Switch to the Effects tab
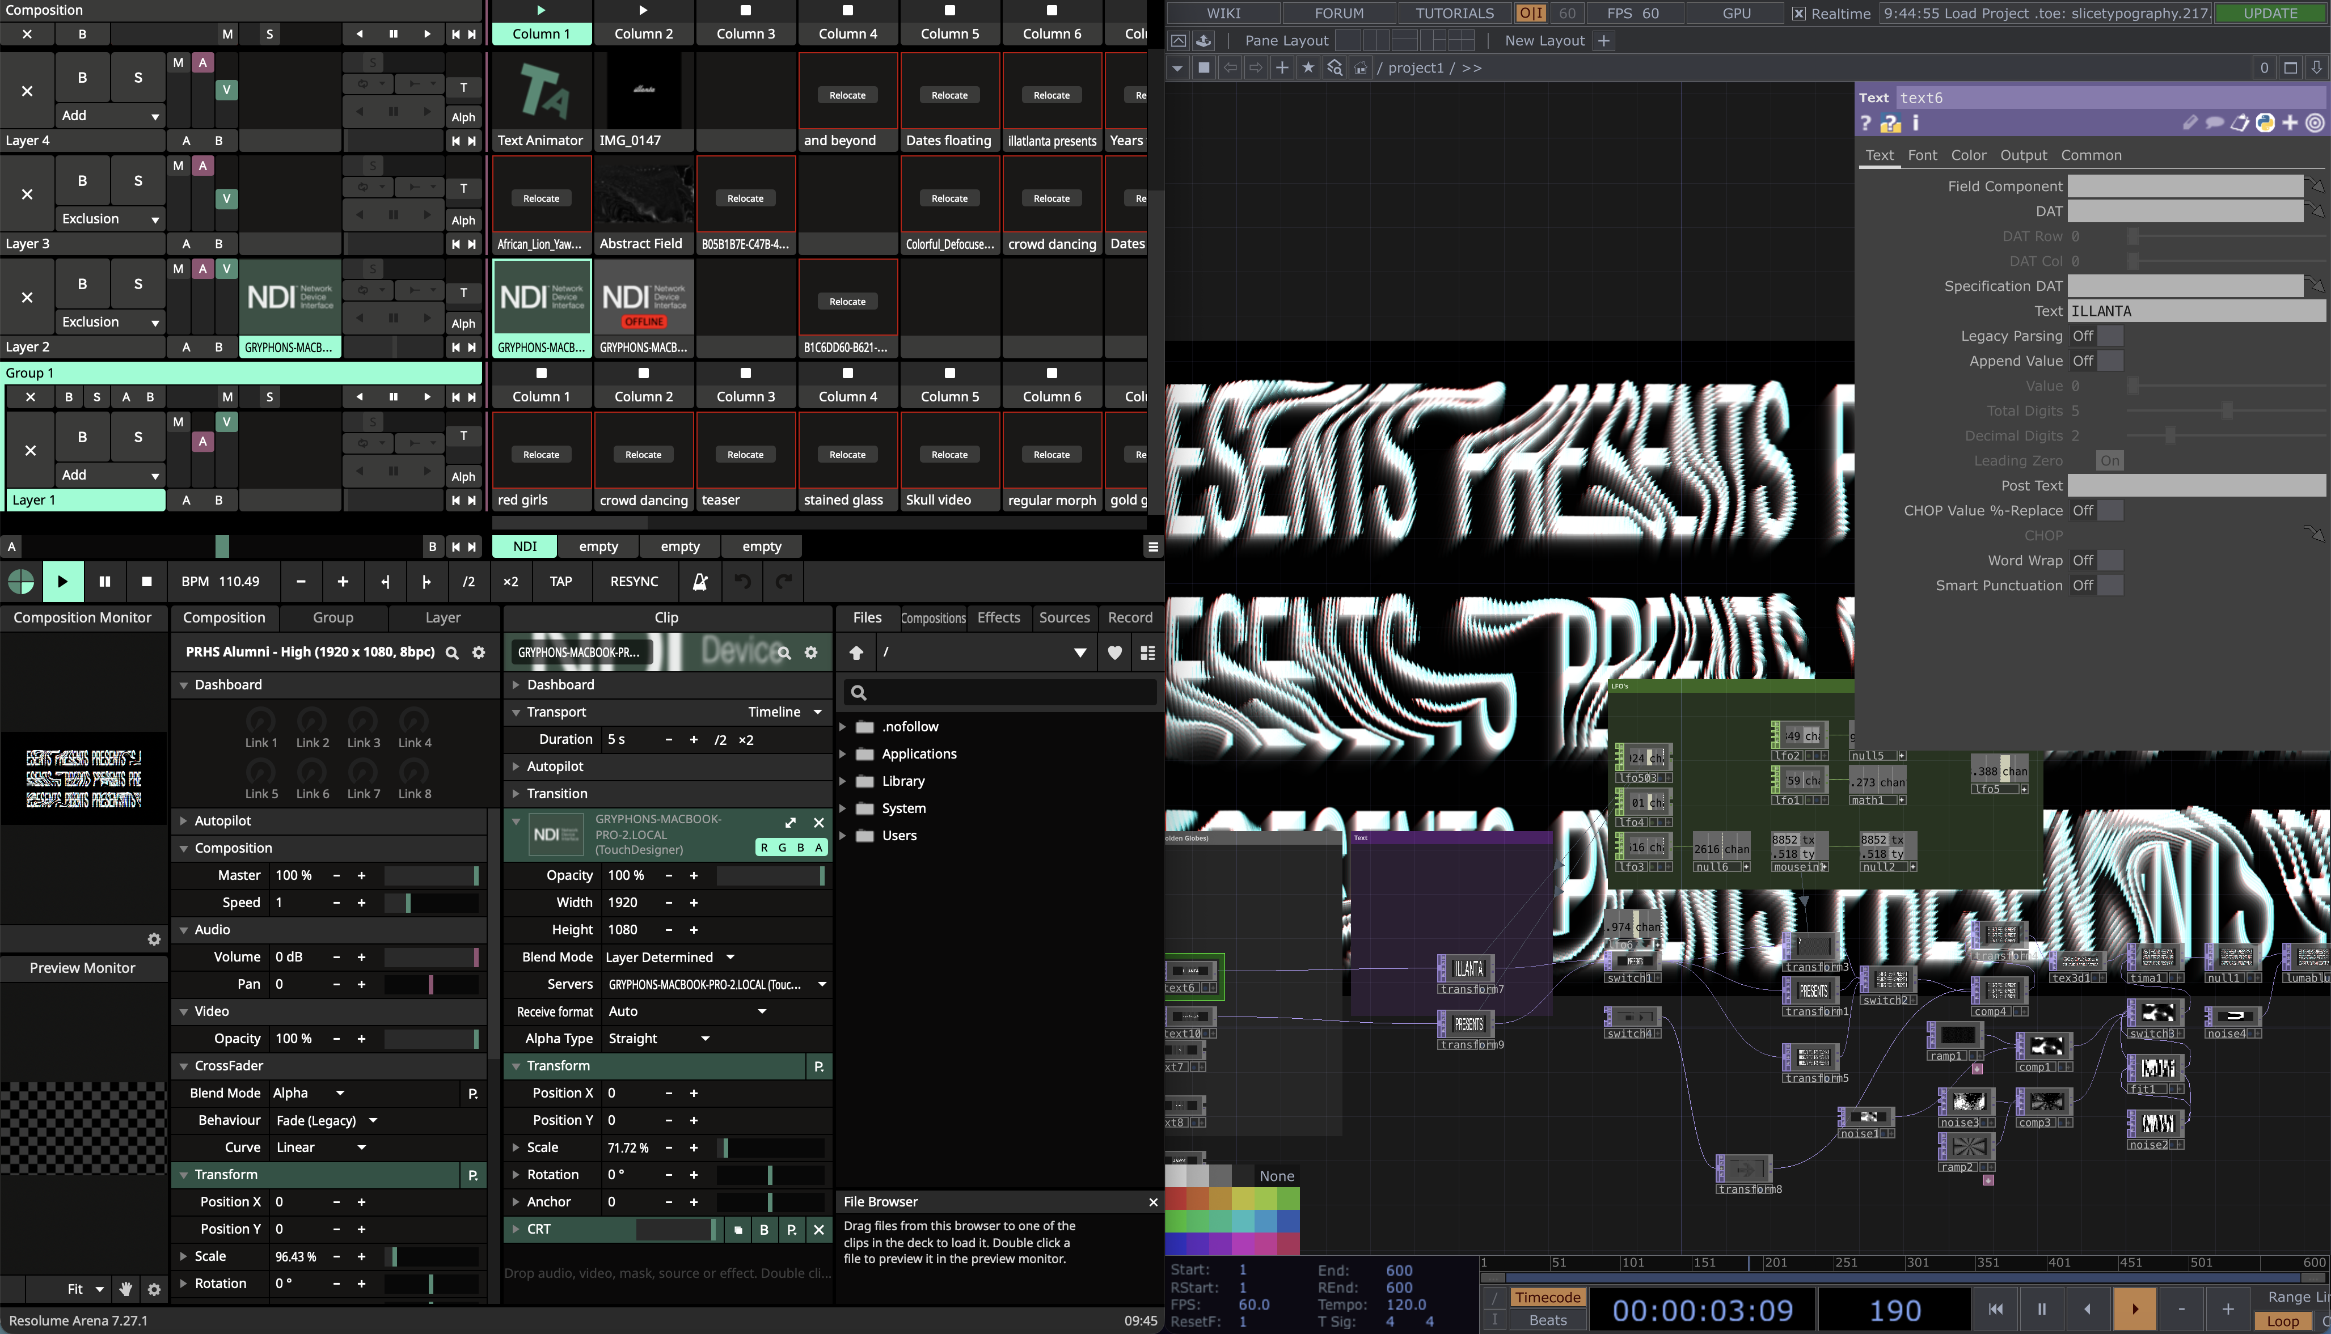The width and height of the screenshot is (2331, 1334). tap(998, 617)
